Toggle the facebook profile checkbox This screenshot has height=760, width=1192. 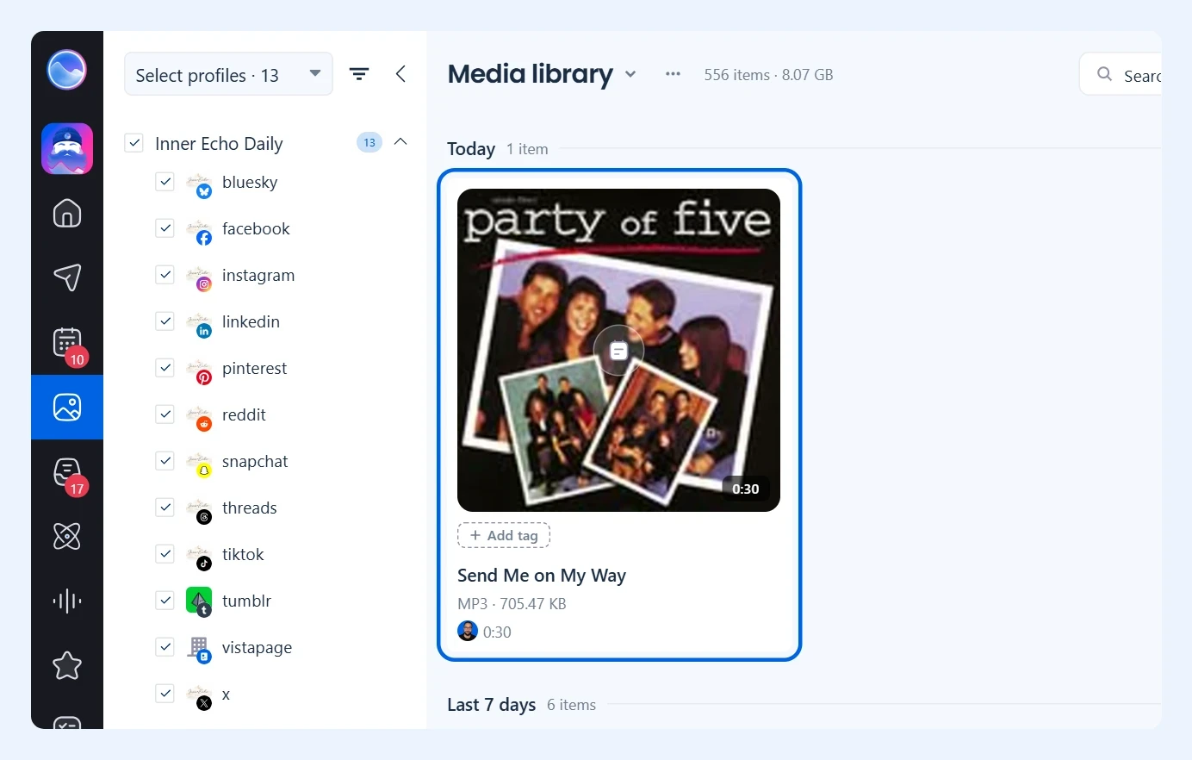[x=165, y=228]
